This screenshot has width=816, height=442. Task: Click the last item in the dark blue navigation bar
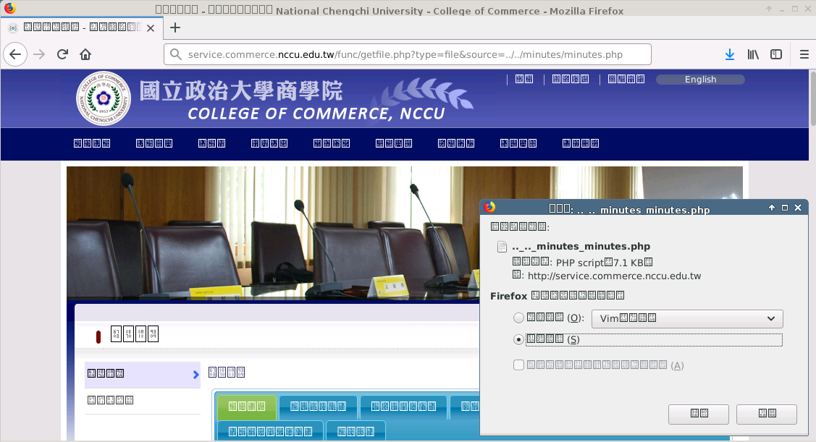(x=580, y=143)
